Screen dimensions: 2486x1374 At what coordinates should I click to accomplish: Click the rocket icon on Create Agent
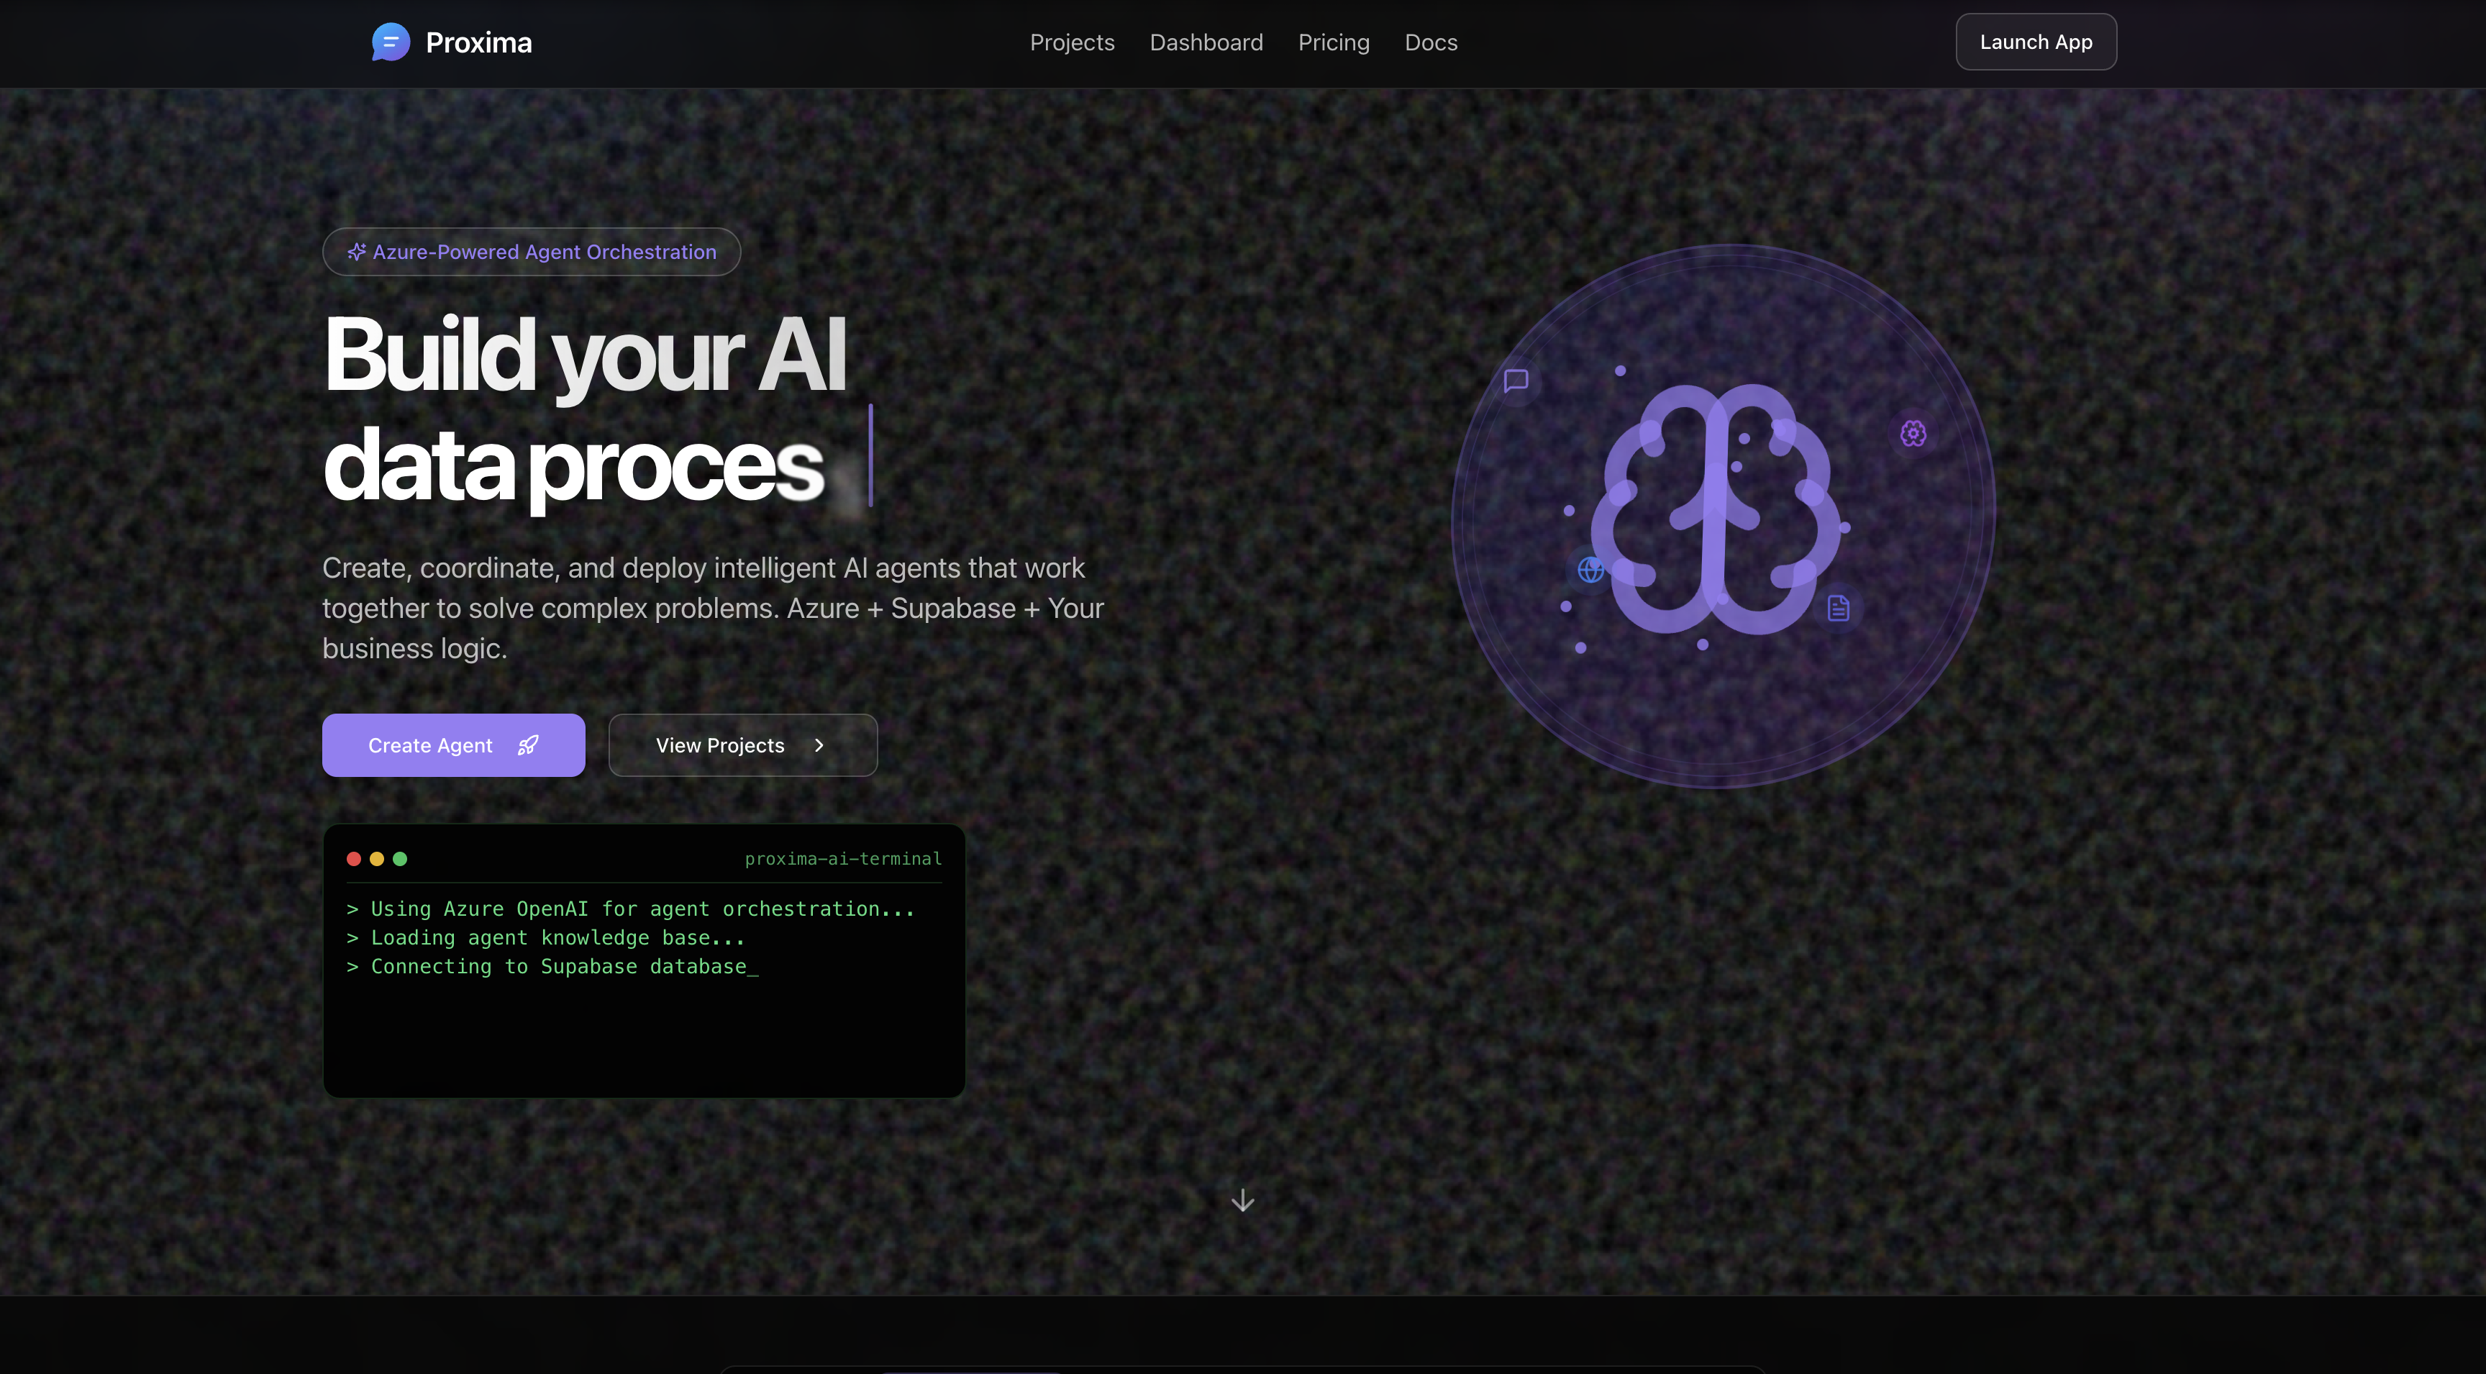[528, 745]
